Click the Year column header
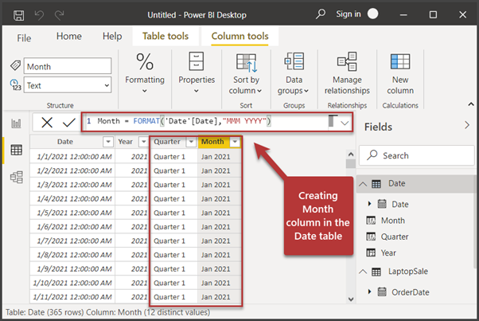 125,142
